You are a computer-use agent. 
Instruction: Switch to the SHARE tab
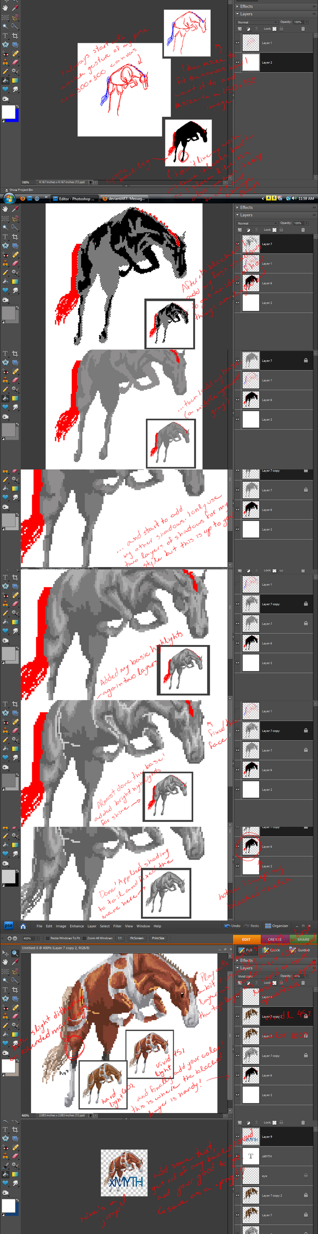tap(303, 939)
